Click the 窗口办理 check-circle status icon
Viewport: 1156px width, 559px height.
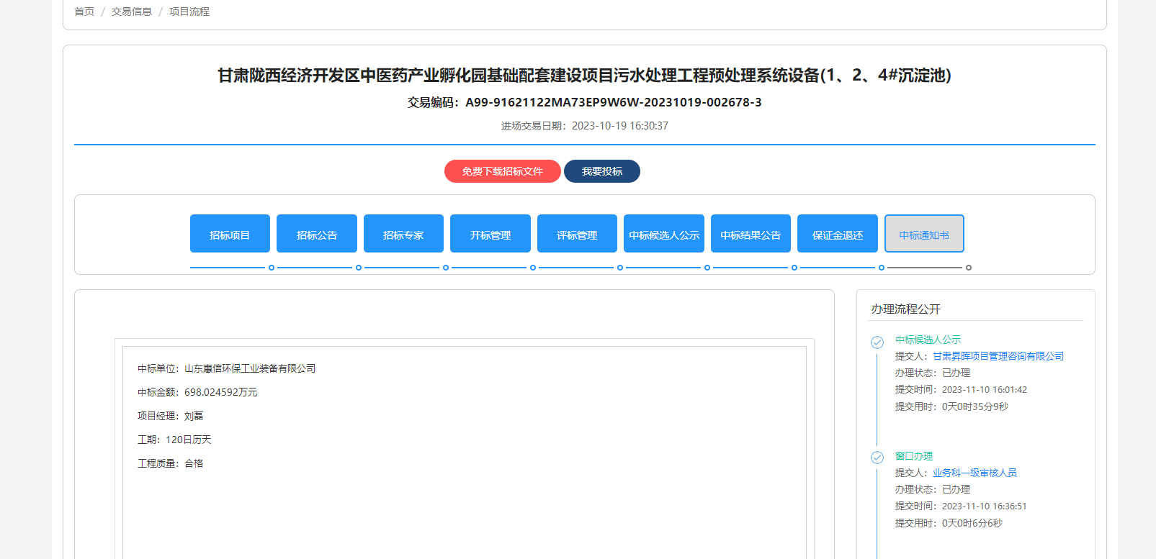877,458
